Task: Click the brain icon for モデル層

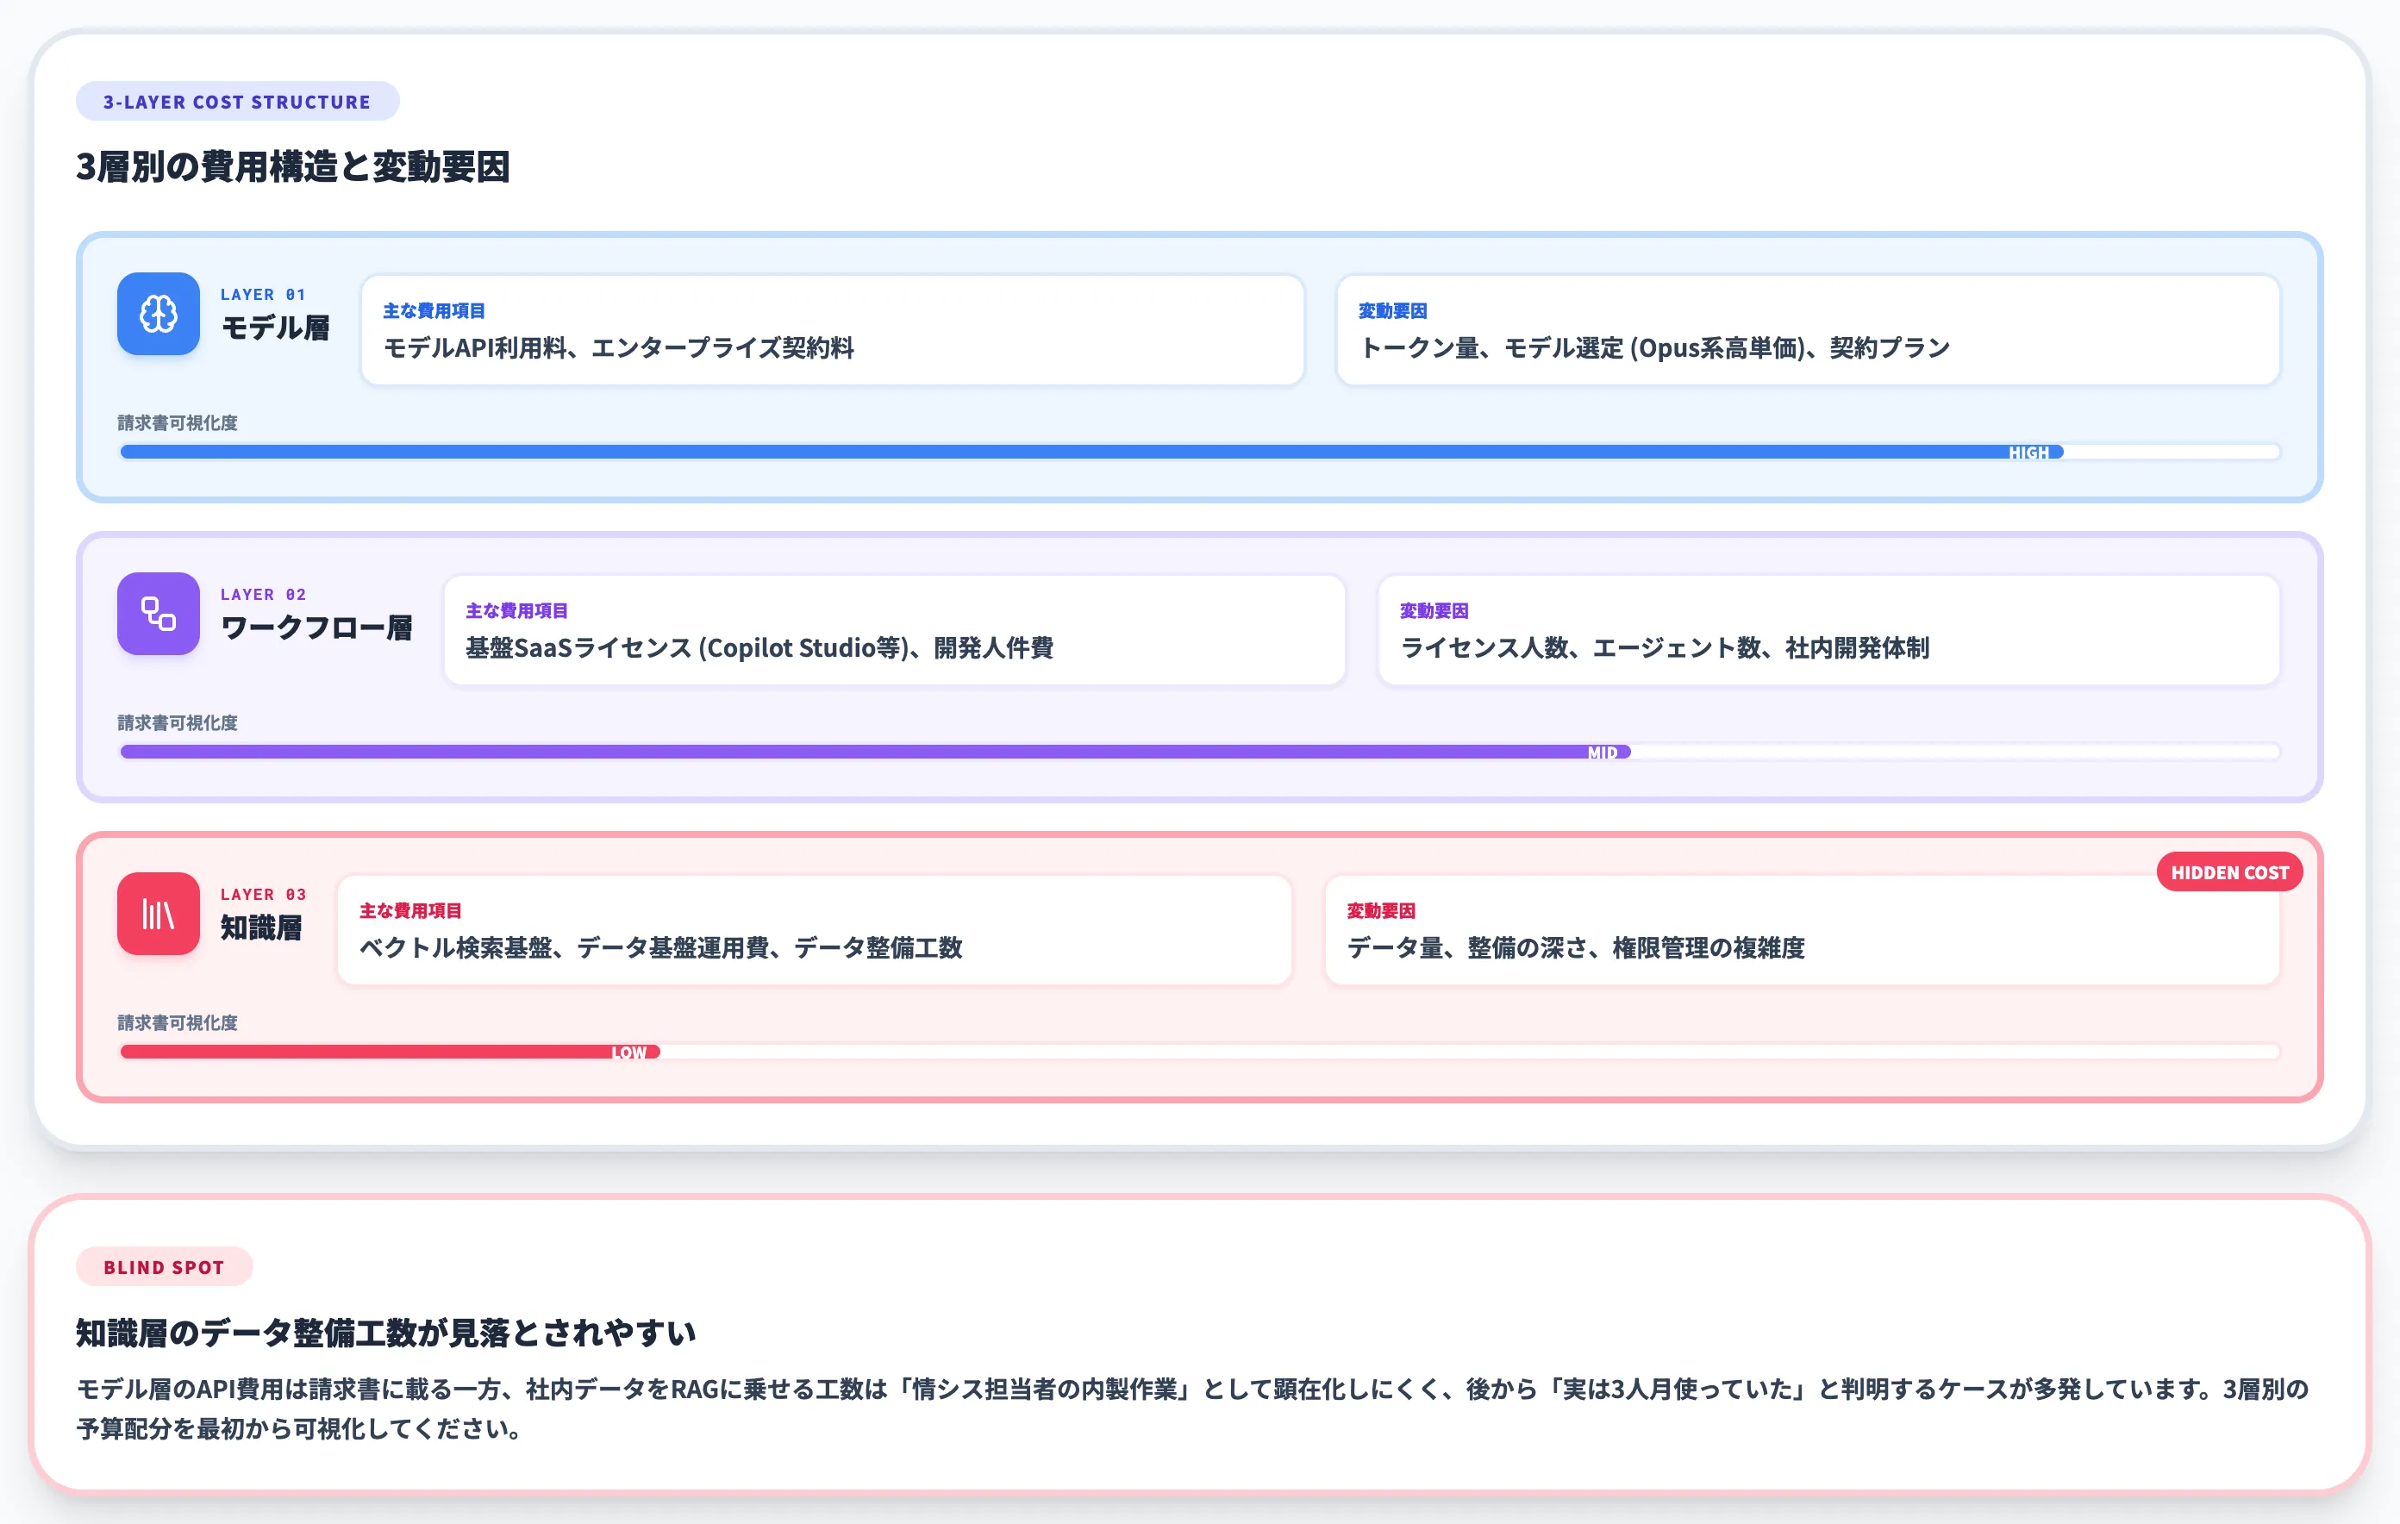Action: 158,314
